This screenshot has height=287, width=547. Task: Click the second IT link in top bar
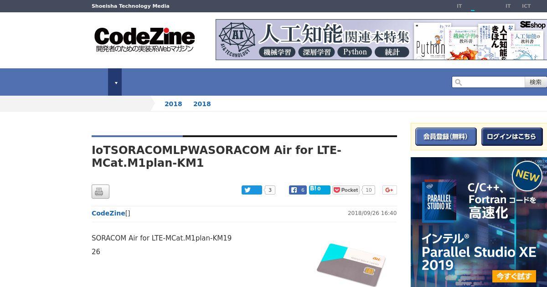point(508,6)
